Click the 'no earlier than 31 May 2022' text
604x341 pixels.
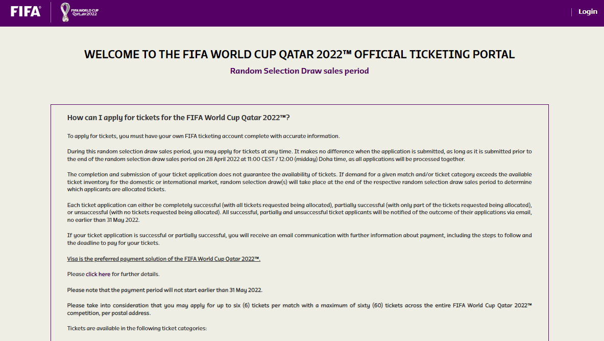pyautogui.click(x=103, y=220)
